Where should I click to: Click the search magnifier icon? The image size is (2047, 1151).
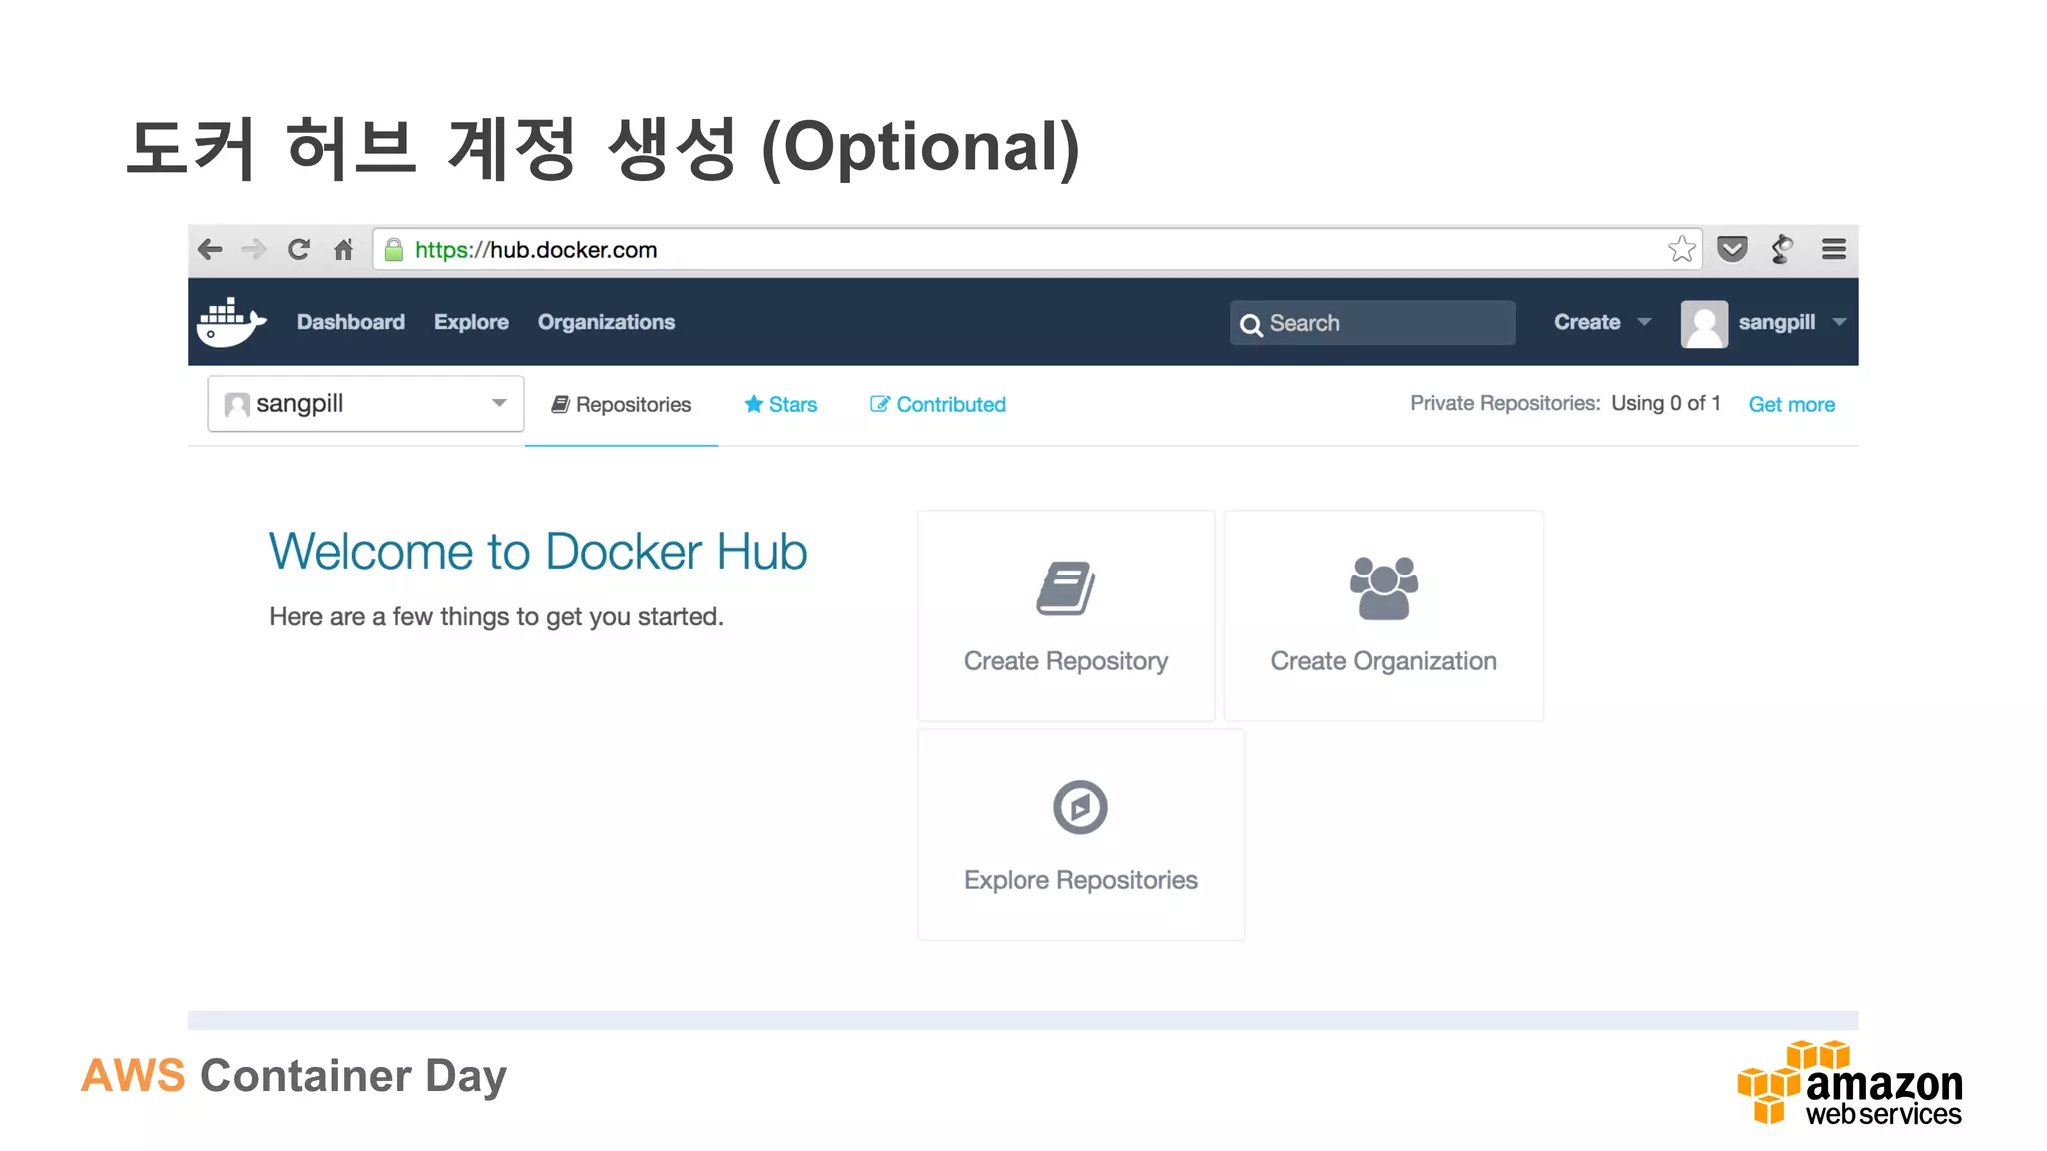1251,324
